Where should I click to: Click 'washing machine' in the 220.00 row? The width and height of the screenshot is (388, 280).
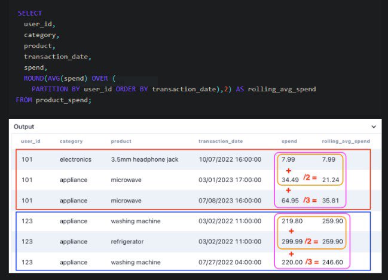point(136,262)
